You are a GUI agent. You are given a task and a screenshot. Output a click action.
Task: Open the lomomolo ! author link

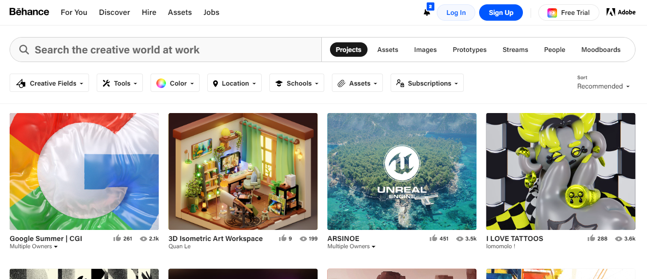coord(501,247)
